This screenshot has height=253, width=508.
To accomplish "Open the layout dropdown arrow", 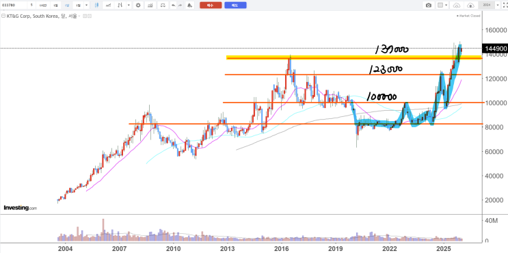I will (446, 5).
